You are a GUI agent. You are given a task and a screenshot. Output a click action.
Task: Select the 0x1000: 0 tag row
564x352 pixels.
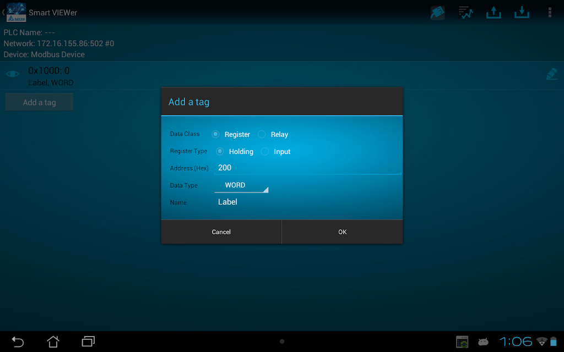(x=282, y=75)
